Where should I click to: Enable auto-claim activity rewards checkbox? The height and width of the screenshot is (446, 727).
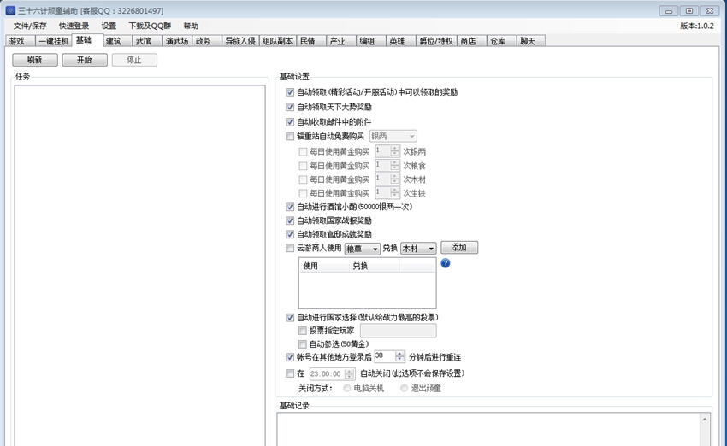coord(290,92)
